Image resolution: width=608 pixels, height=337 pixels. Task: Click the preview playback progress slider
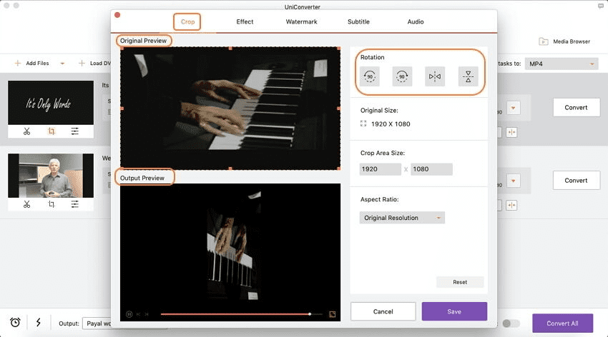tap(236, 314)
